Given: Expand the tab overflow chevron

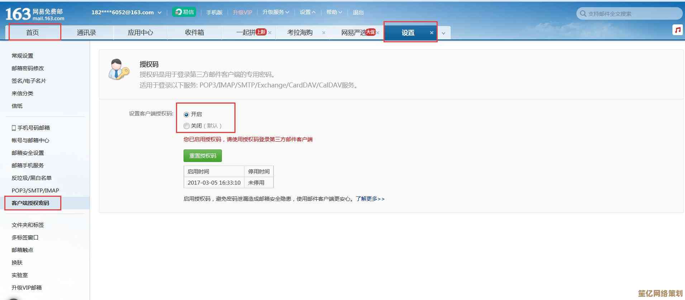Looking at the screenshot, I should coord(443,33).
